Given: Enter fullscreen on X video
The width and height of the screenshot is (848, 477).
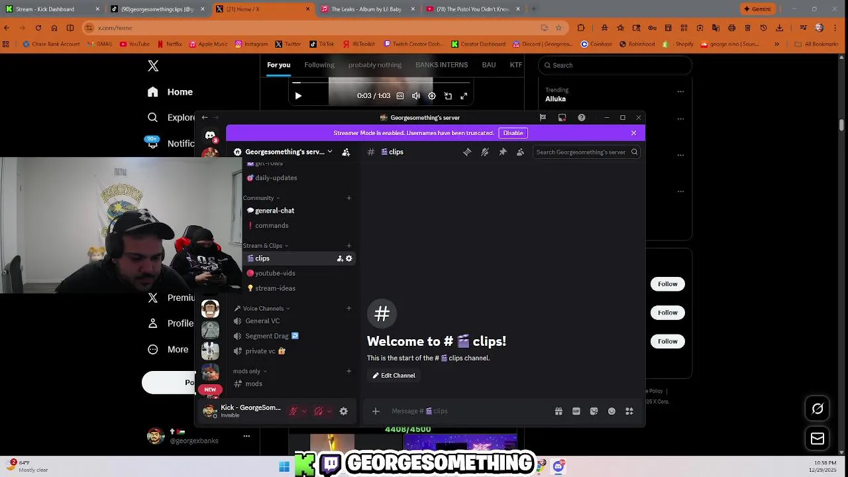Looking at the screenshot, I should (464, 96).
